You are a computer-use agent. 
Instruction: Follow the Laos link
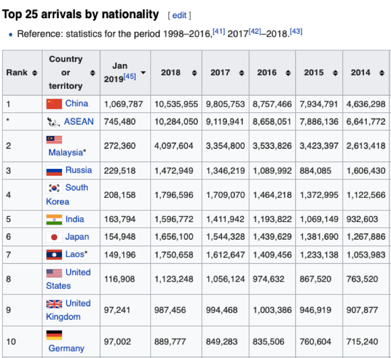click(74, 254)
